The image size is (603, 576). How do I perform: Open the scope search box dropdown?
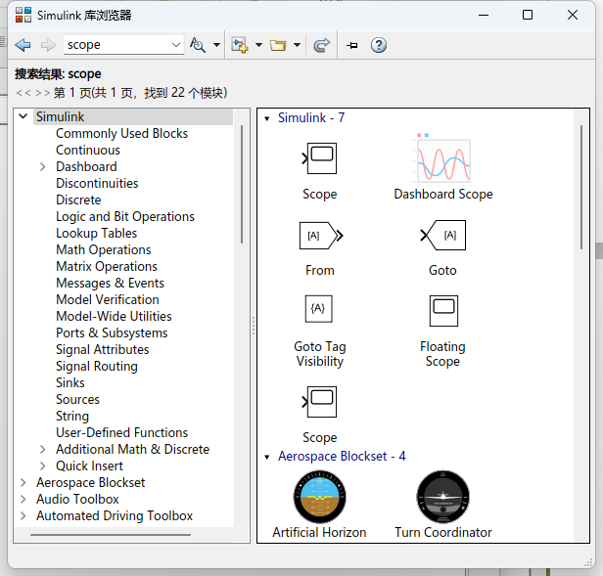[x=176, y=45]
